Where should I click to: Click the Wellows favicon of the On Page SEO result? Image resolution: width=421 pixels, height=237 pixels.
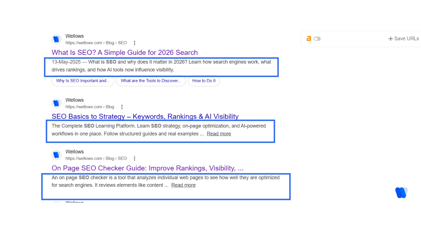coord(56,155)
